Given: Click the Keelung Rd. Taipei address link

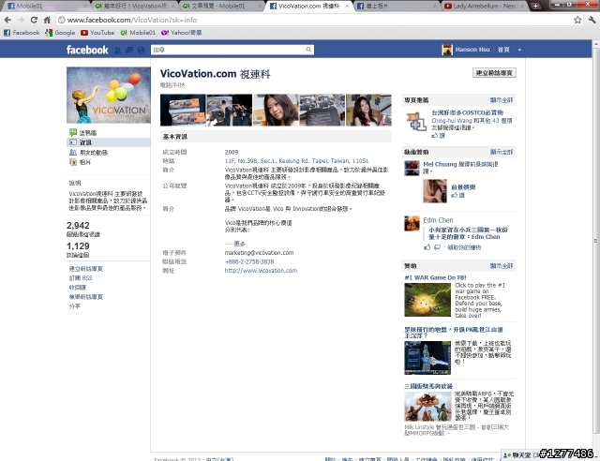Looking at the screenshot, I should [x=296, y=160].
